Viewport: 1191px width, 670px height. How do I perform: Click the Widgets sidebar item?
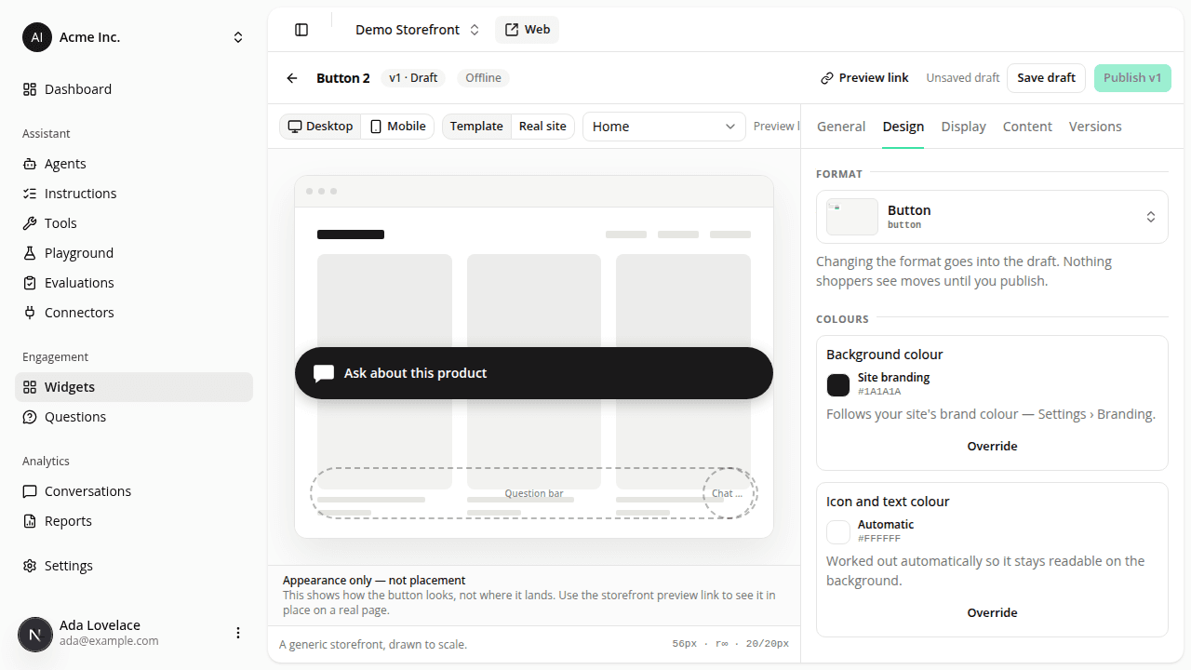(134, 387)
